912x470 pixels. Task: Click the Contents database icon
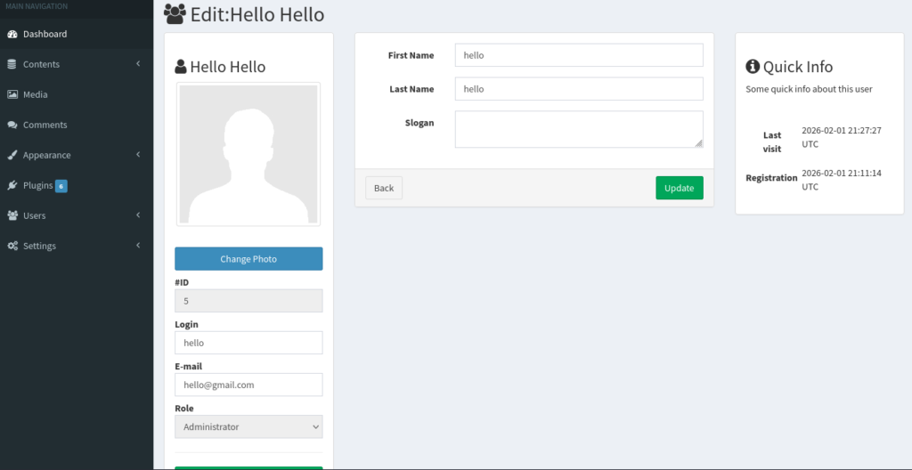12,64
